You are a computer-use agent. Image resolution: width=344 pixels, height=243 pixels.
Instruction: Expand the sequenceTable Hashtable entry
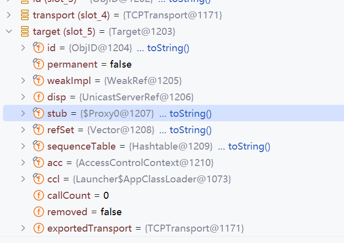pyautogui.click(x=23, y=146)
